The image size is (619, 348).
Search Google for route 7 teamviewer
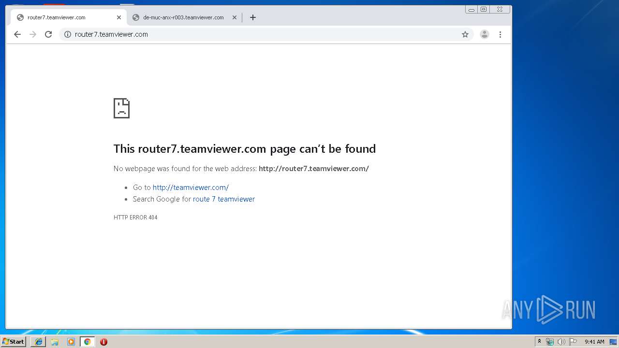click(224, 199)
